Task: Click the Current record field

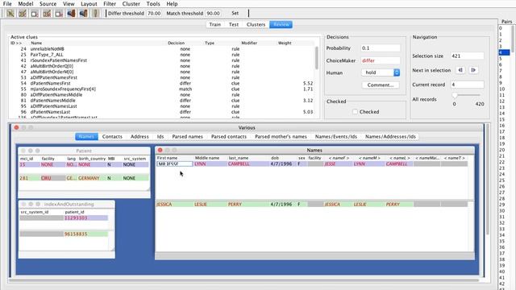Action: 467,85
